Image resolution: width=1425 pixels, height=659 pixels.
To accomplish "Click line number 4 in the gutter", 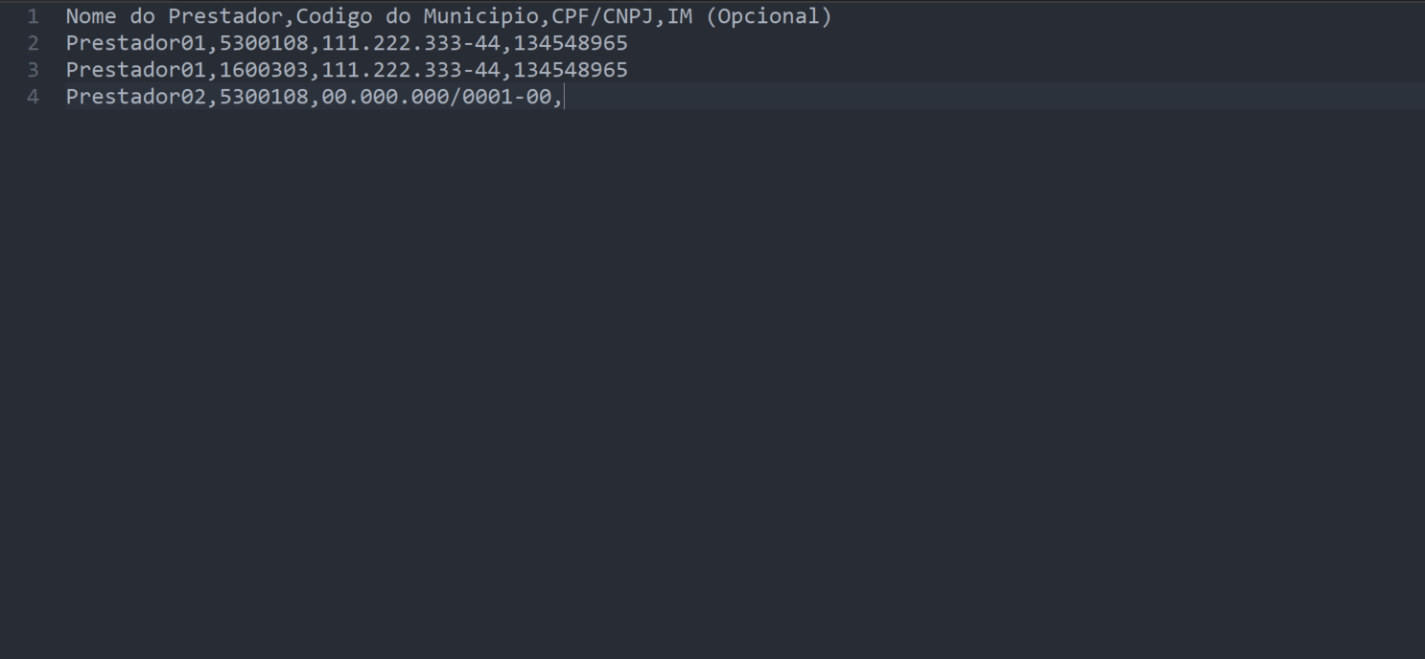I will pos(34,97).
